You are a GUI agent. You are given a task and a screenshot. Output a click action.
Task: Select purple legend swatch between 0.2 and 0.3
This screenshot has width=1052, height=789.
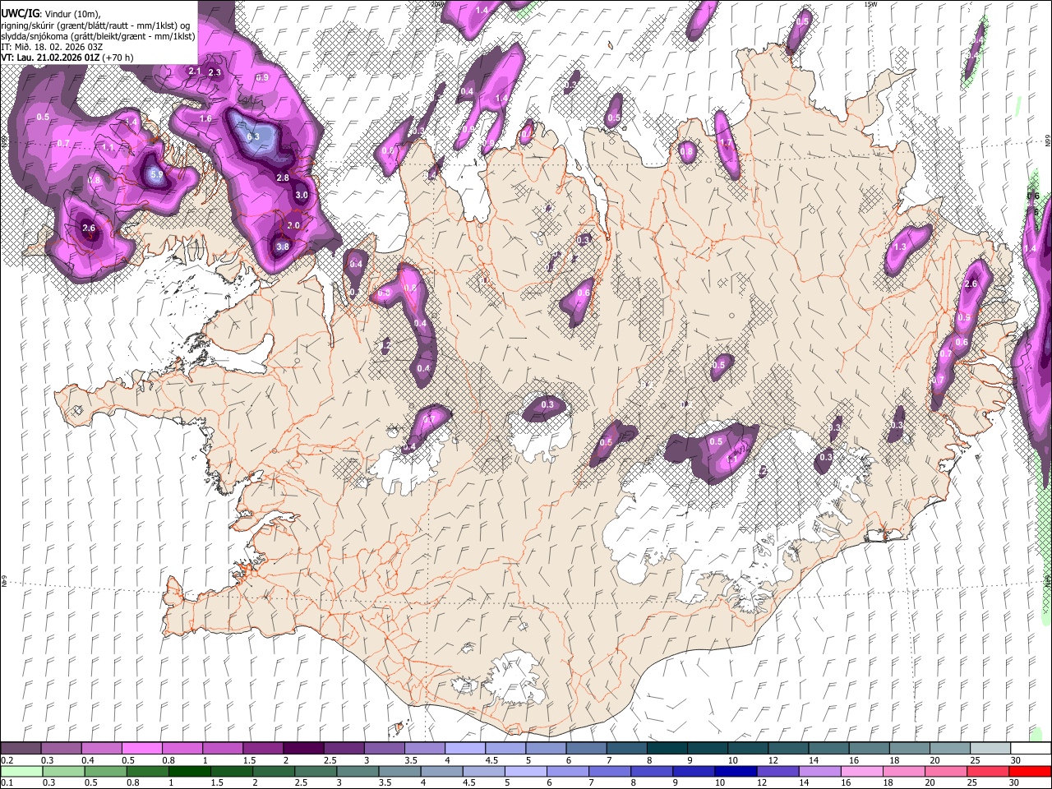coord(21,748)
